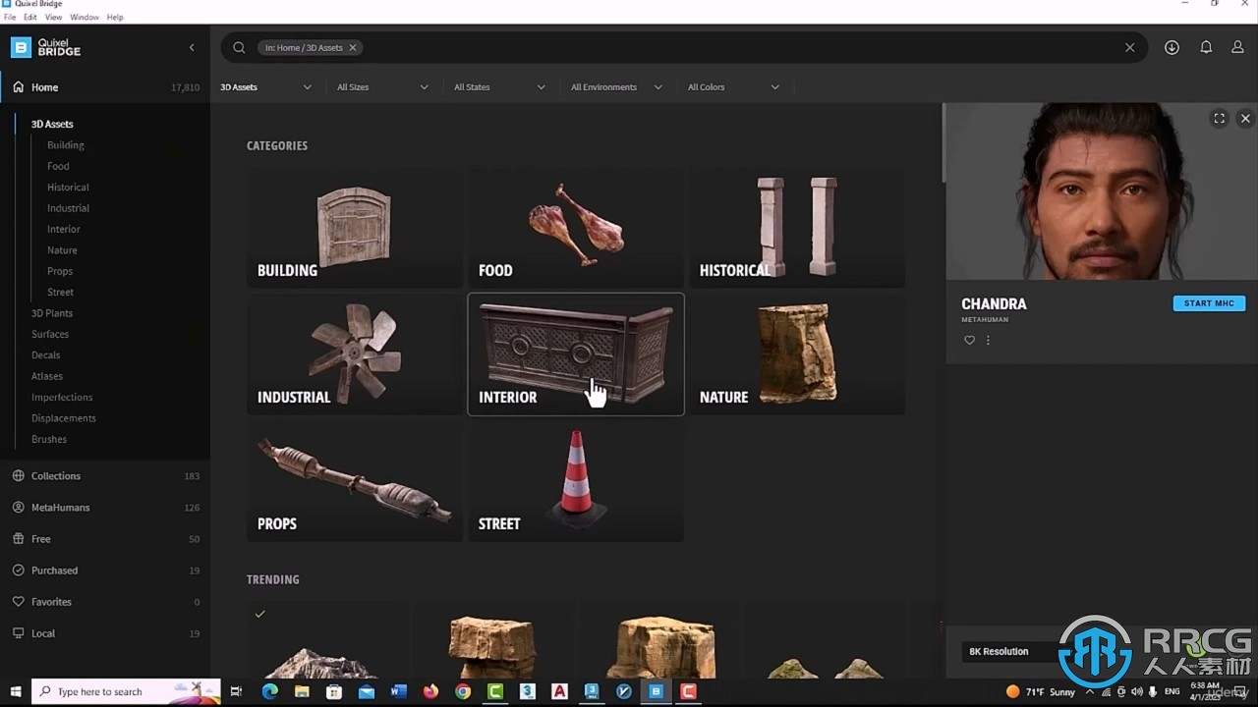Screen dimensions: 1258x707
Task: Open the All States filter dropdown
Action: tap(499, 87)
